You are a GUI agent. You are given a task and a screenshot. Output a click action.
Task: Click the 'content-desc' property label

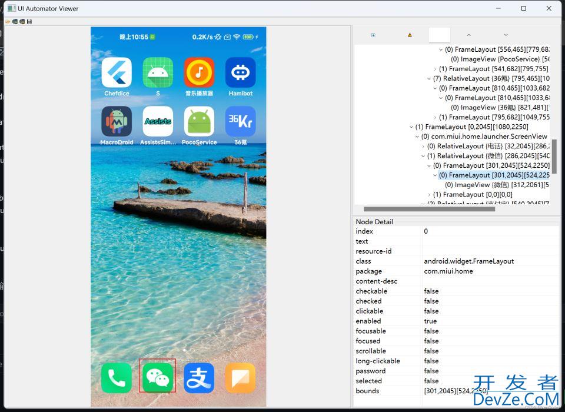click(377, 281)
